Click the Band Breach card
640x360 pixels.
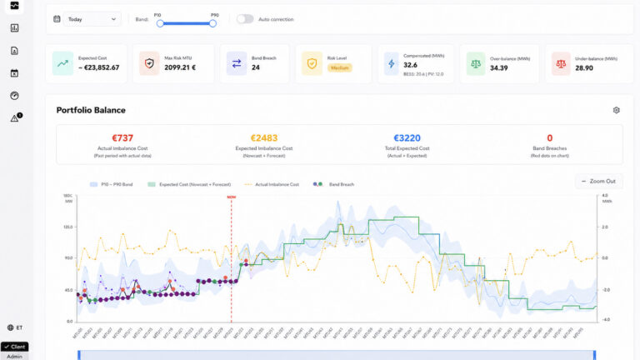(255, 63)
